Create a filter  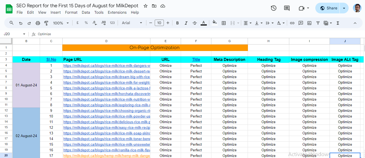[x=318, y=23]
